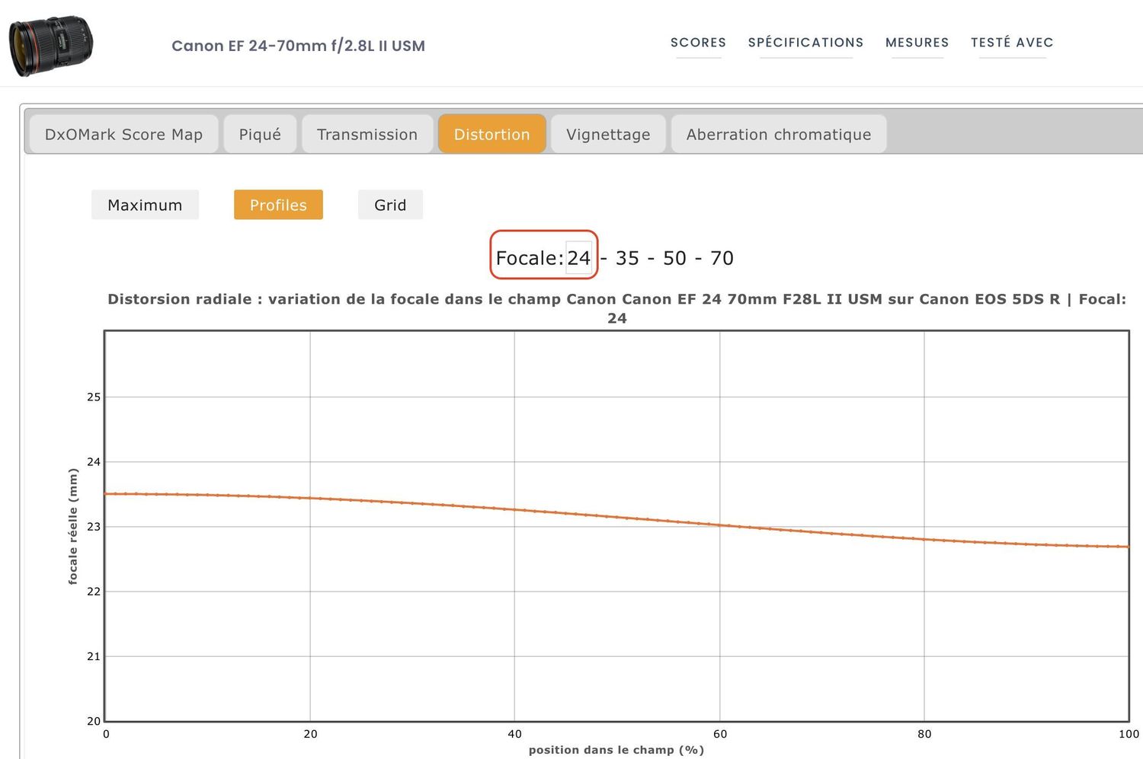Open the Aberration chromatique tab

pyautogui.click(x=779, y=134)
